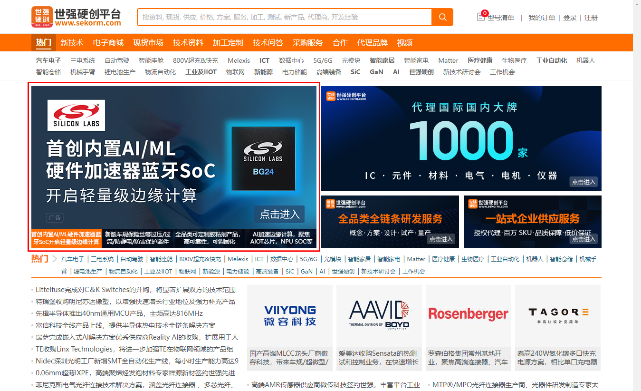Open the 代理品牌 navigation tab
This screenshot has width=641, height=391.
(x=373, y=42)
